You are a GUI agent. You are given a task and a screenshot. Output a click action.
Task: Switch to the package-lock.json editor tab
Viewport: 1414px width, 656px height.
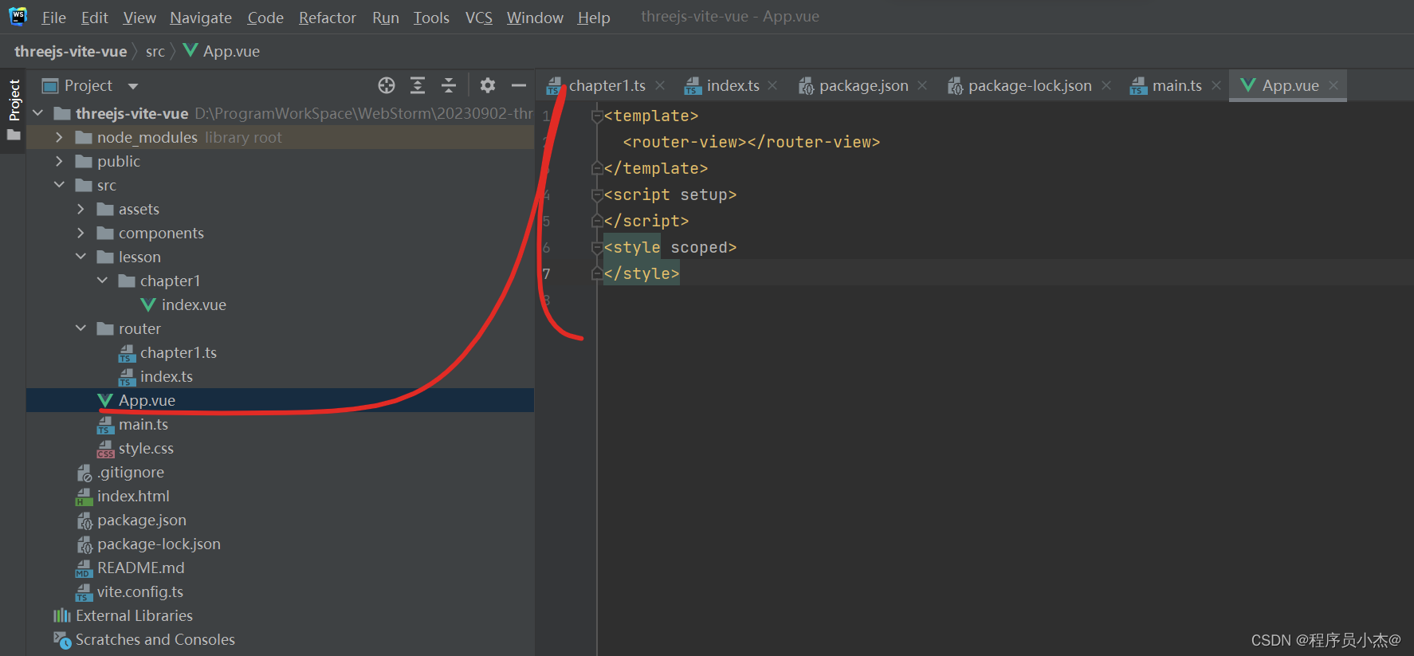[1030, 85]
